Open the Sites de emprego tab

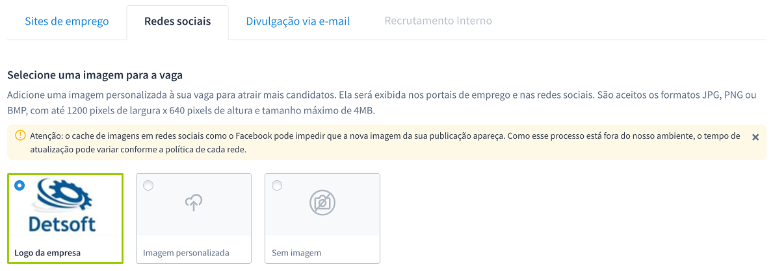tap(66, 21)
